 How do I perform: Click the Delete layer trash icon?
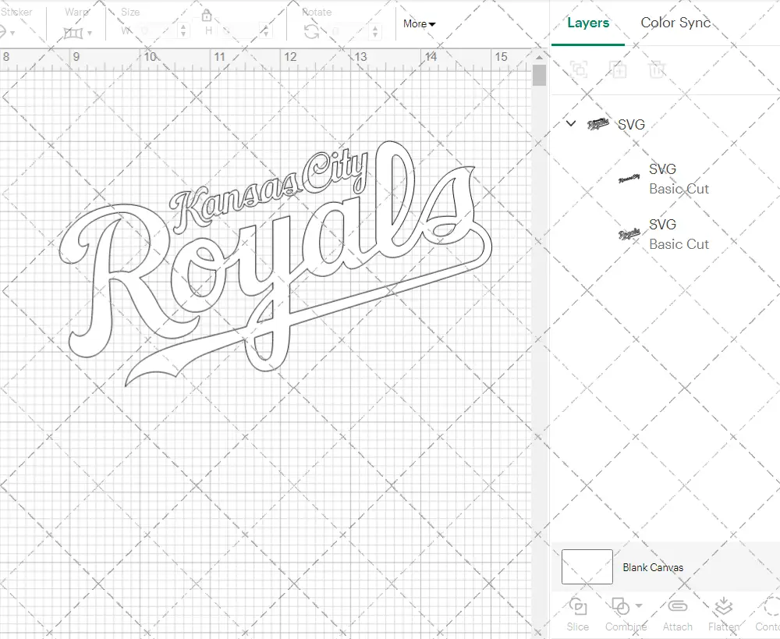click(657, 69)
